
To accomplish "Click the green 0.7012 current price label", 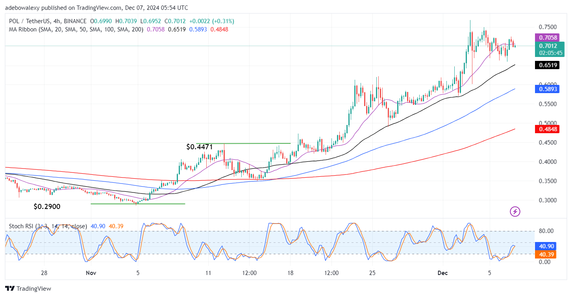I will click(x=550, y=46).
